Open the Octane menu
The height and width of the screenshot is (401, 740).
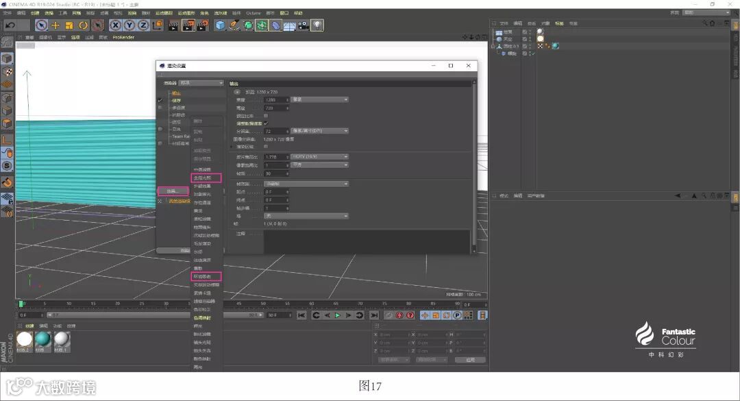[254, 13]
